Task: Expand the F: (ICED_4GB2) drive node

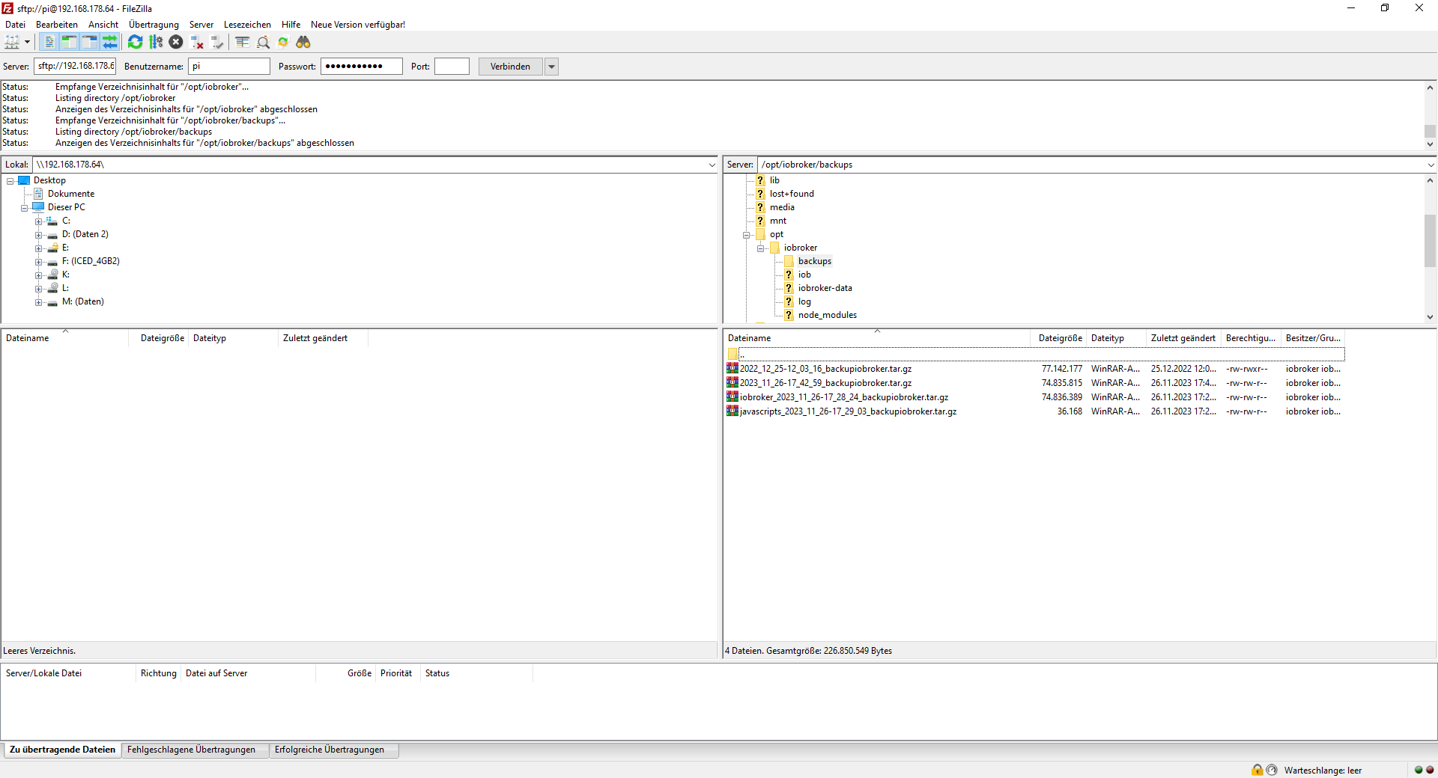Action: [39, 262]
